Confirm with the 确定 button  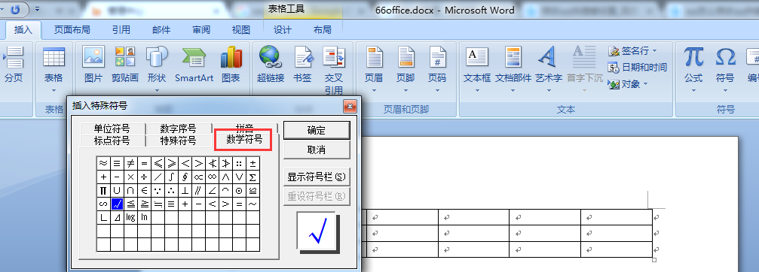click(317, 130)
